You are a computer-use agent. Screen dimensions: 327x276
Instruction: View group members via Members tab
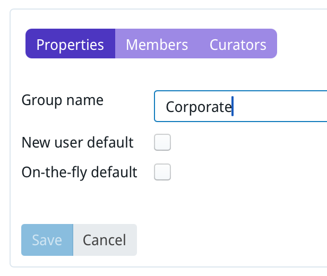pyautogui.click(x=157, y=44)
